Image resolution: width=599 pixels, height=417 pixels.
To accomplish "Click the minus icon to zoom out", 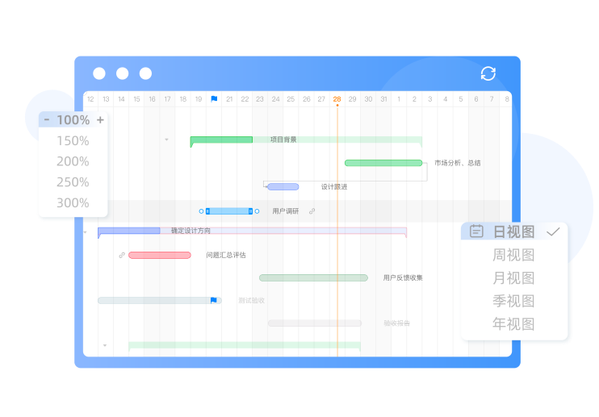I will pos(47,120).
